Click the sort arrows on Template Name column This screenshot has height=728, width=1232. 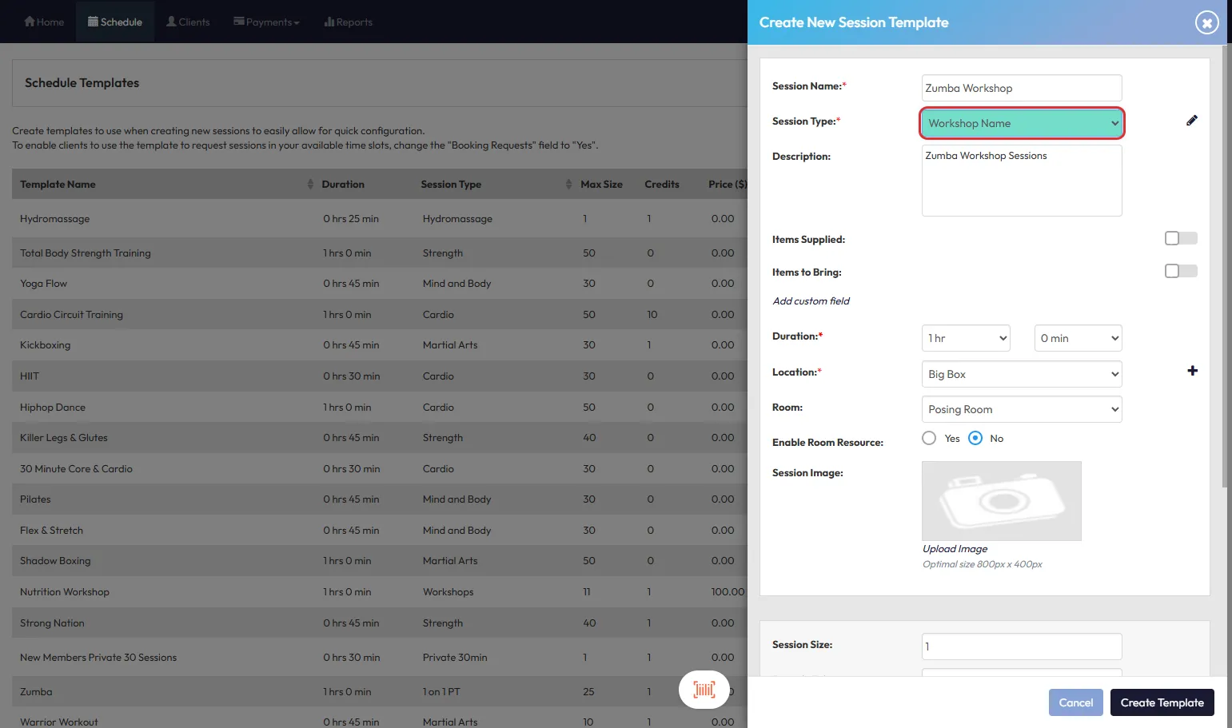pos(310,185)
